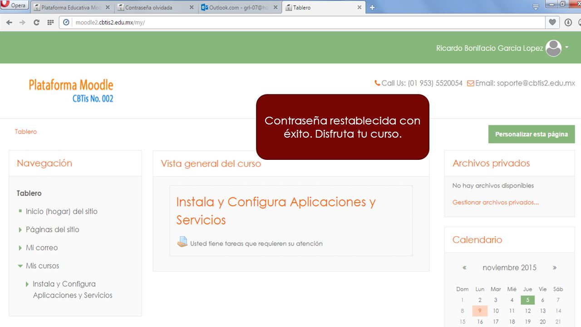Open Instala y Configura Aplicaciones course title
The height and width of the screenshot is (327, 581).
click(x=276, y=211)
